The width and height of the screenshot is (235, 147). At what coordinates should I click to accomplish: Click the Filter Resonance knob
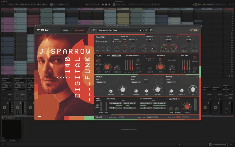click(117, 68)
